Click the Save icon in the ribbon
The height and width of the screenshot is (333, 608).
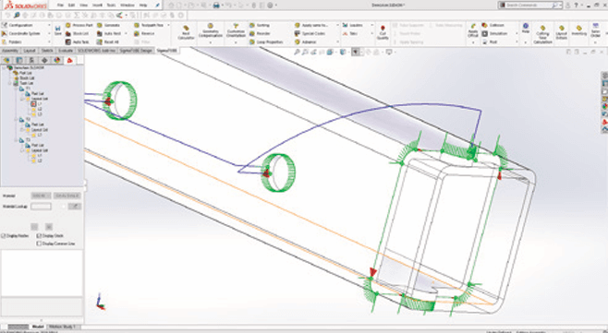[58, 30]
